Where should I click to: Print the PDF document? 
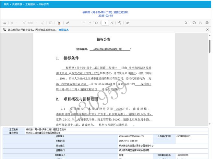[x=194, y=23]
